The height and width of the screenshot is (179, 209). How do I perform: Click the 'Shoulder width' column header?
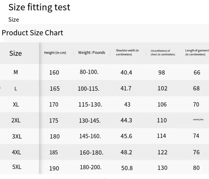tap(127, 52)
